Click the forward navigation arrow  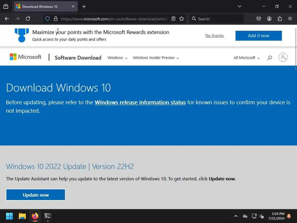[17, 19]
